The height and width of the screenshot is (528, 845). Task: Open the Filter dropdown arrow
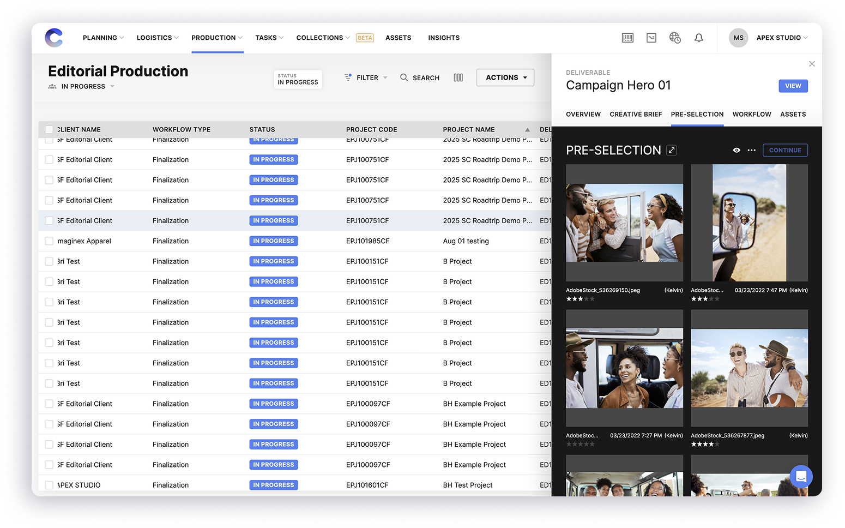pos(385,77)
